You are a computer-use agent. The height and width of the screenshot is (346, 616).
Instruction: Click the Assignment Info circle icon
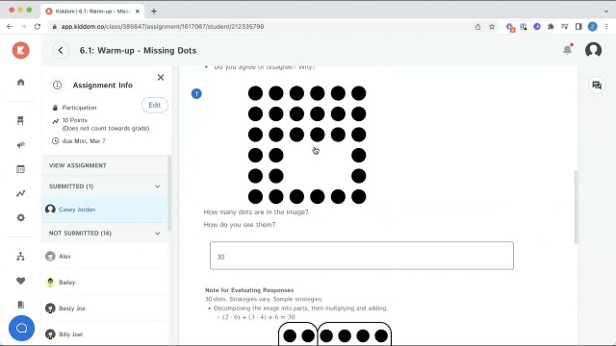tap(58, 86)
